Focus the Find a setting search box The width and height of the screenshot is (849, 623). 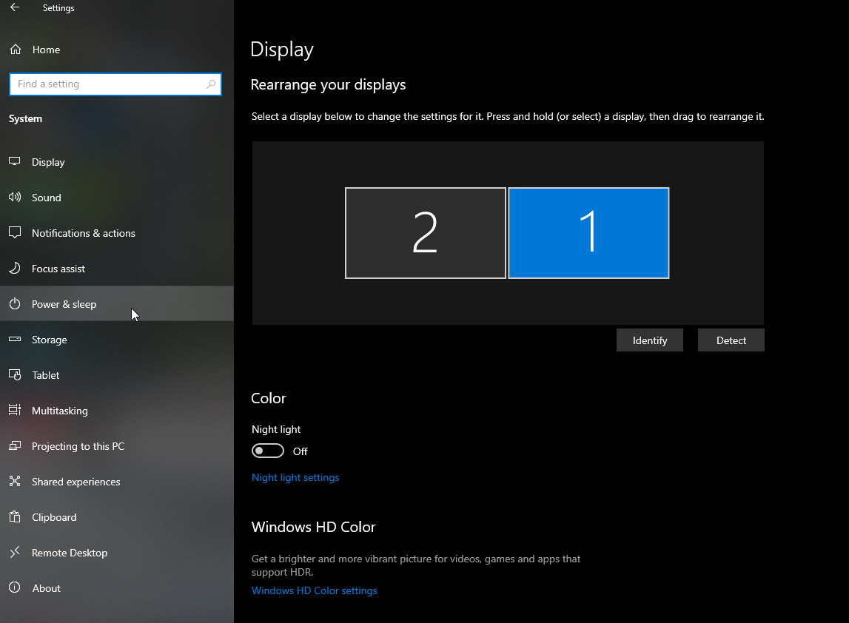(x=115, y=84)
